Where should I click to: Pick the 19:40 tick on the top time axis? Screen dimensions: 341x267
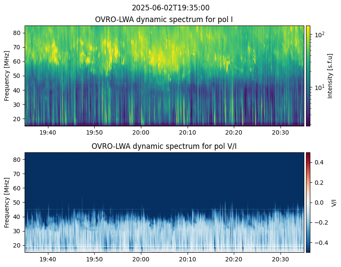(48, 132)
